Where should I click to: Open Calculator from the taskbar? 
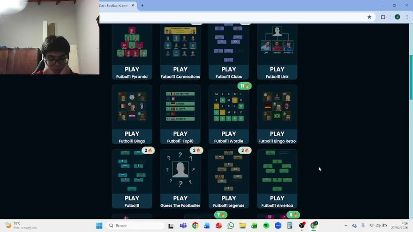pyautogui.click(x=290, y=226)
